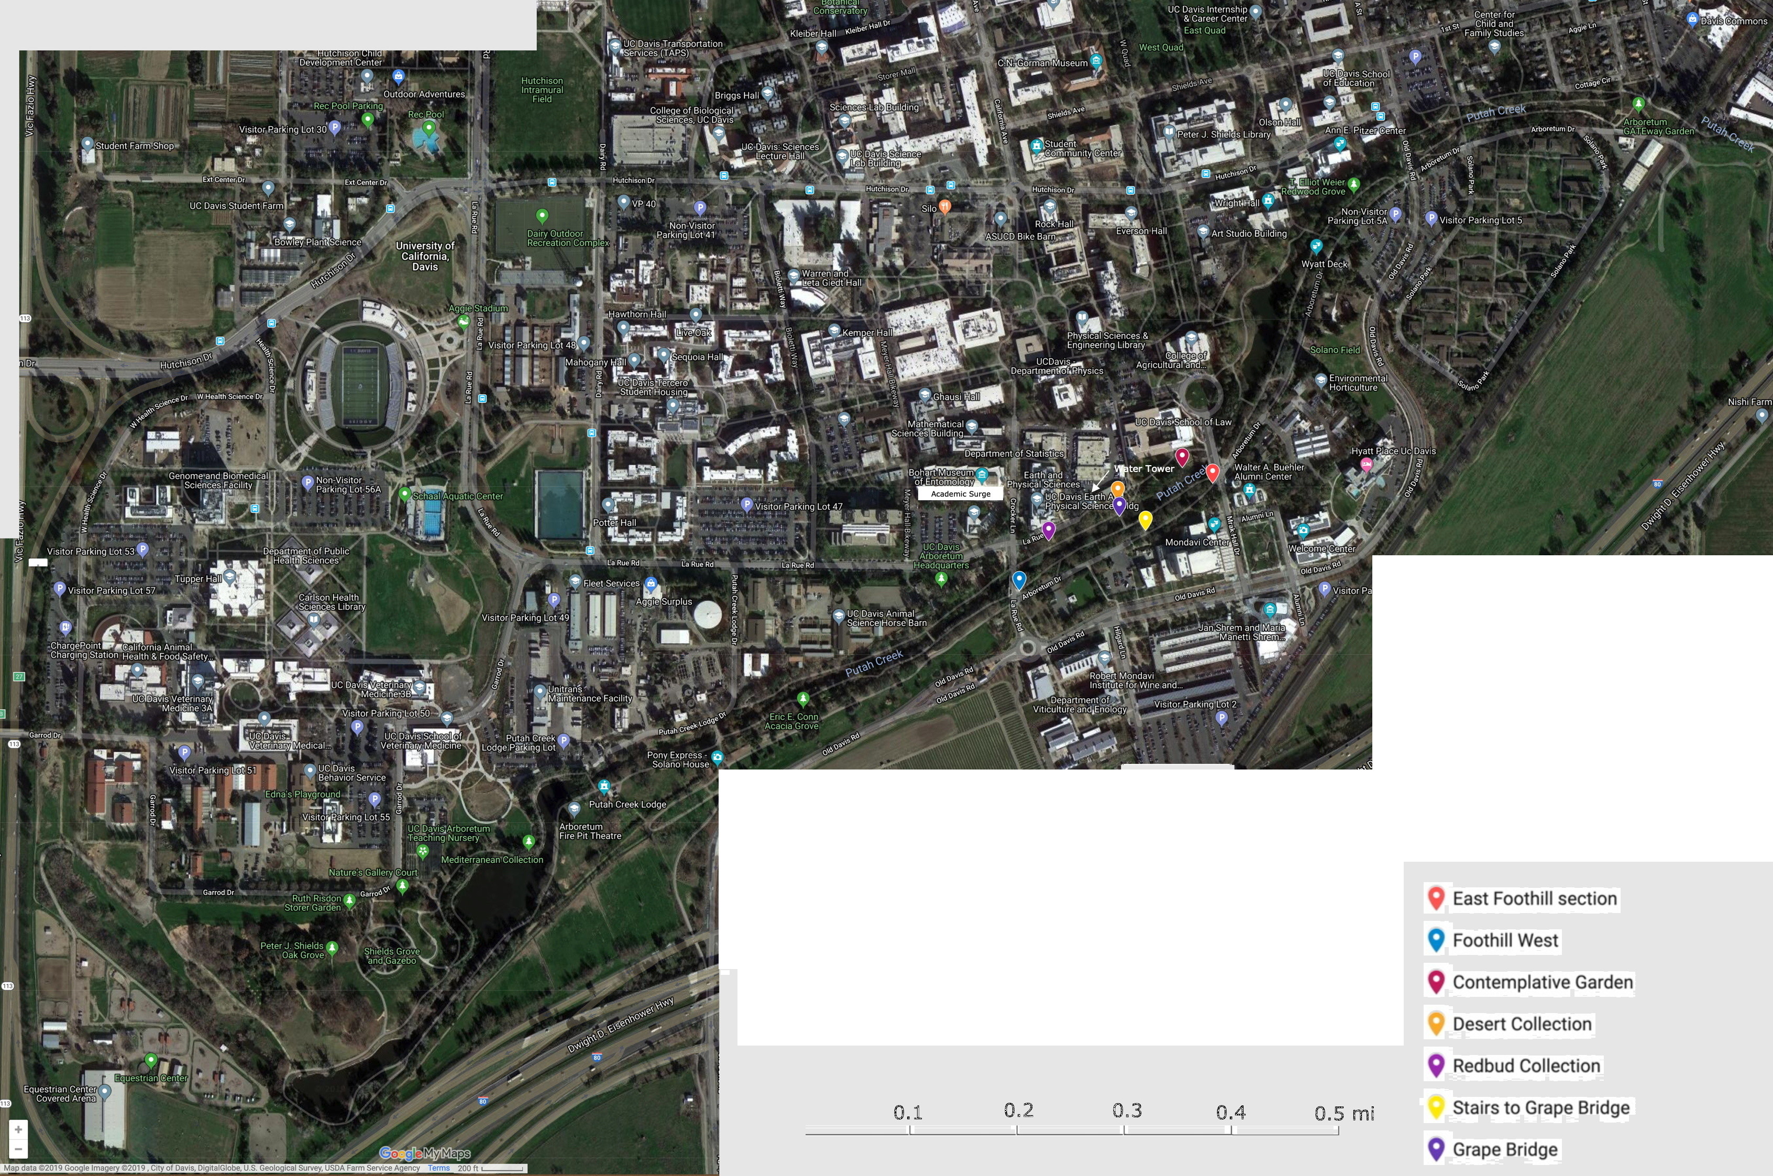This screenshot has width=1773, height=1176.
Task: Open the Davis Commons shopping marker
Action: pyautogui.click(x=1692, y=19)
